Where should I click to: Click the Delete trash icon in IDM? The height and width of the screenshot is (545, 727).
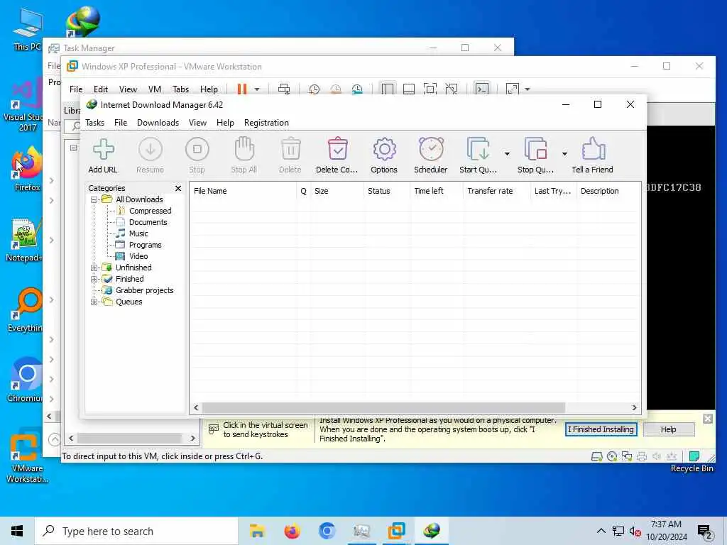tap(290, 155)
